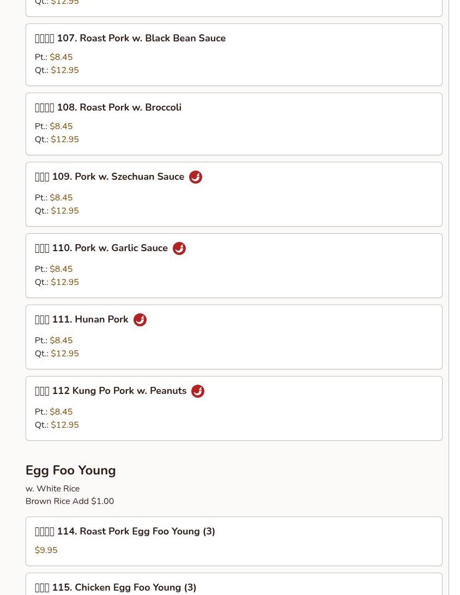Click Qt. $12.95 price of Hunan Pork
Screen dimensions: 460x595
click(x=57, y=353)
